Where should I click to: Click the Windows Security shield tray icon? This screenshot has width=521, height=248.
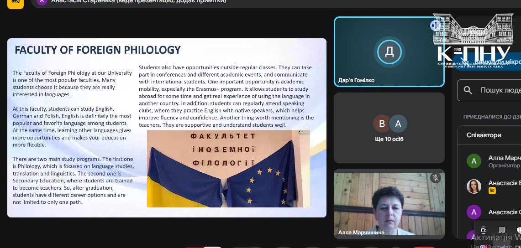point(518,230)
